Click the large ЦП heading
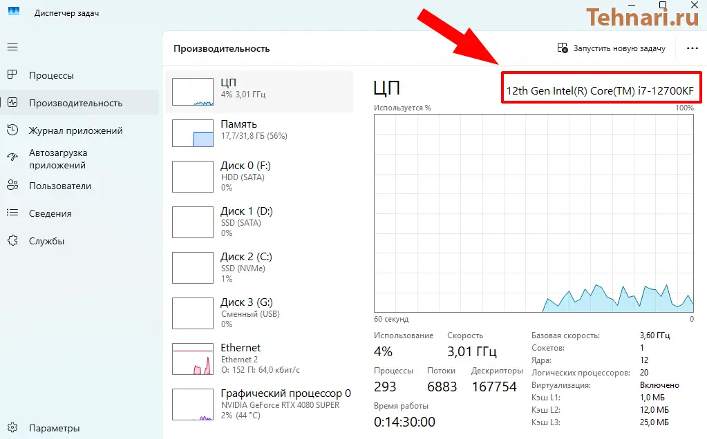Screen dimensions: 707x439 (387, 88)
